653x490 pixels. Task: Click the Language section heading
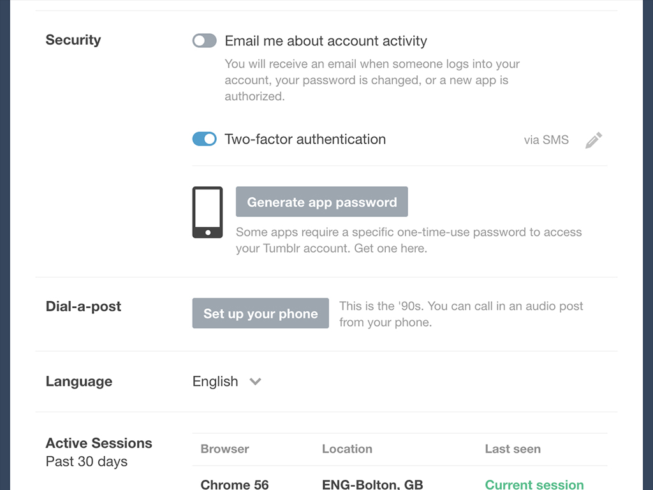(x=79, y=382)
